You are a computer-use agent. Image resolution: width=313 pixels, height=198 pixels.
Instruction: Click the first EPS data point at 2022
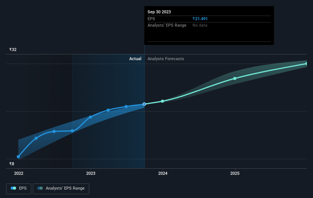[x=18, y=157]
